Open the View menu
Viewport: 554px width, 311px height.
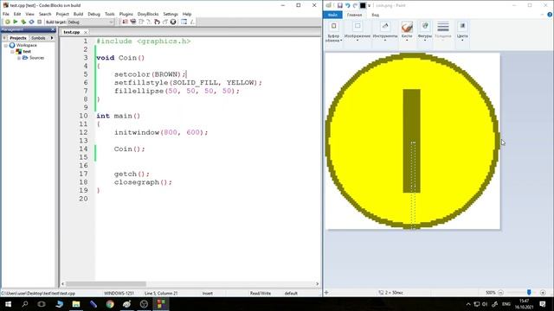(29, 14)
